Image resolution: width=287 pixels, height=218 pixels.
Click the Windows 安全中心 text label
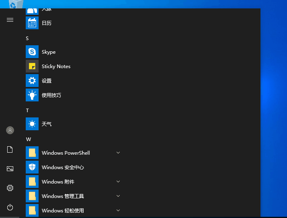coord(63,167)
